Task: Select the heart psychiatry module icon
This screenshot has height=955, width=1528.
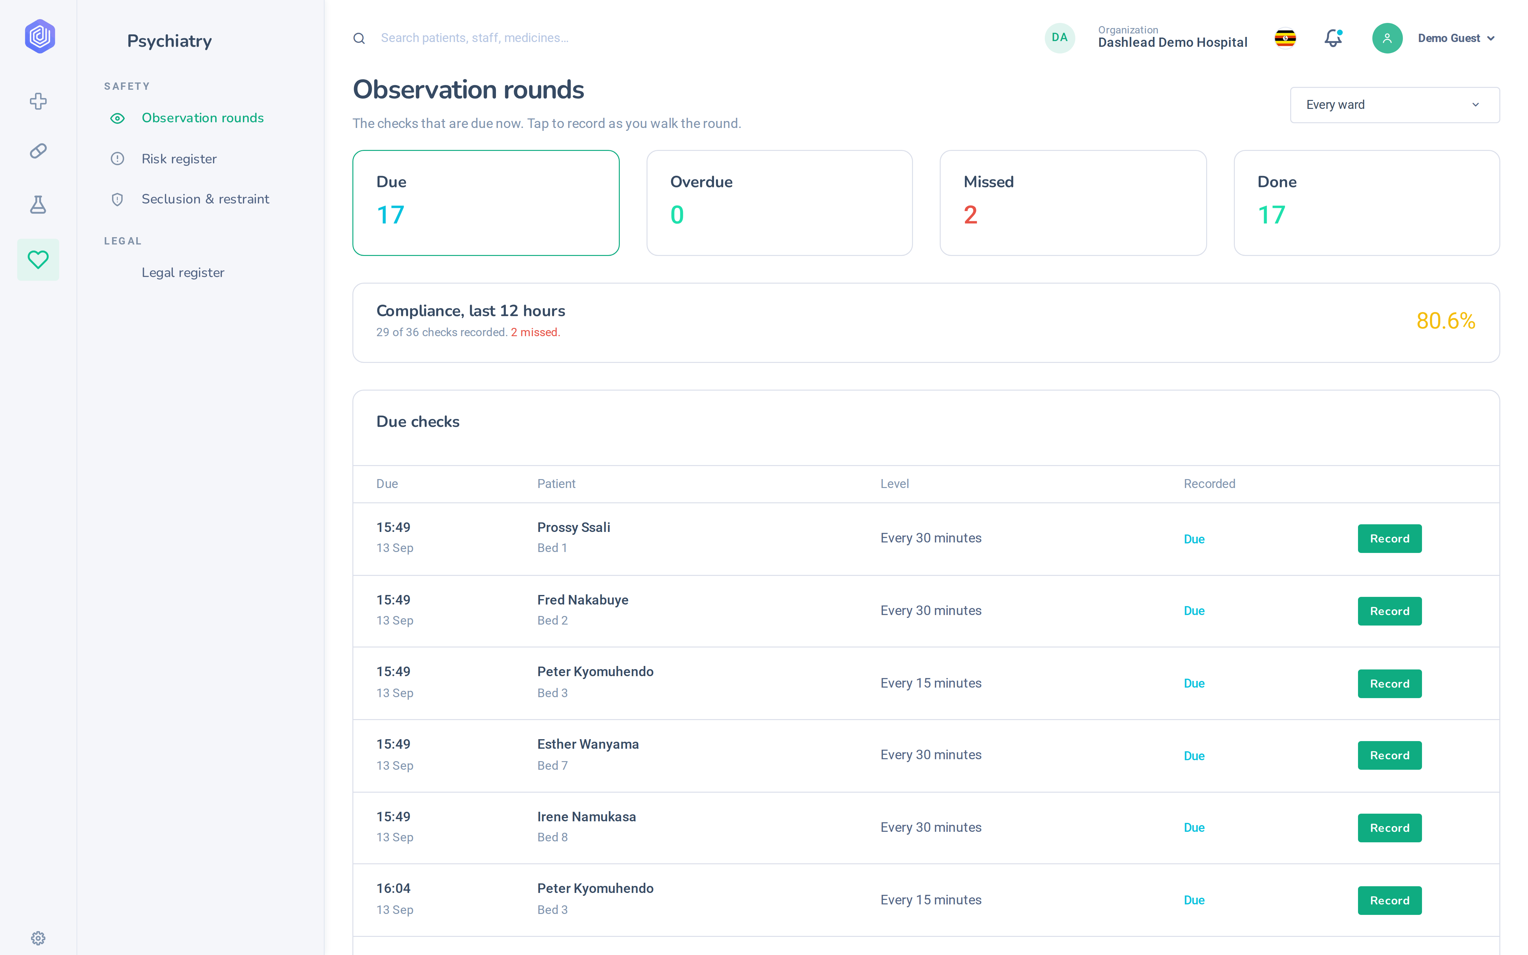Action: click(x=39, y=259)
